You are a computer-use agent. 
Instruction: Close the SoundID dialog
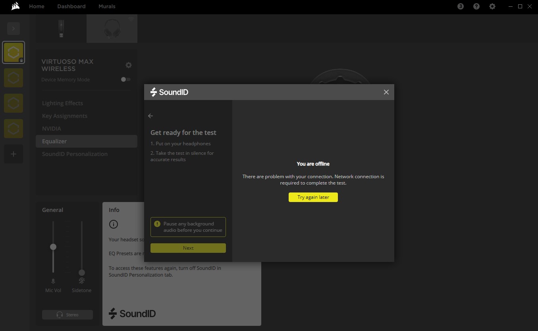[386, 92]
